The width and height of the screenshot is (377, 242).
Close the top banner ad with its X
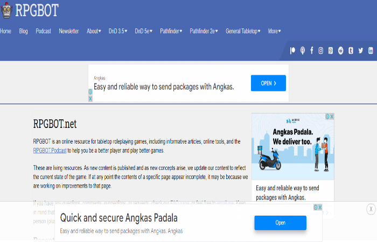(90, 98)
